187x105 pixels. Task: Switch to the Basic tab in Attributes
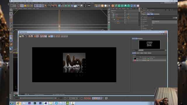click(x=144, y=14)
